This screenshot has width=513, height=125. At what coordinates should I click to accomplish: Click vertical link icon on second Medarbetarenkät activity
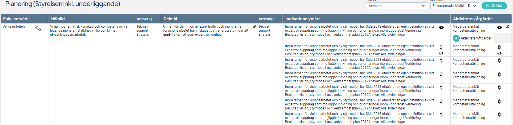(499, 47)
